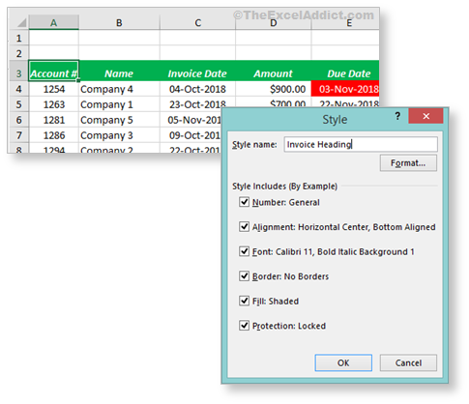The image size is (469, 404).
Task: Click the 'Invoice Date' heading cell
Action: (x=197, y=72)
